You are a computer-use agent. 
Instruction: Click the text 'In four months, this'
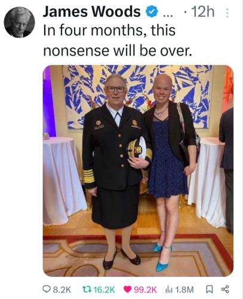coord(109,30)
